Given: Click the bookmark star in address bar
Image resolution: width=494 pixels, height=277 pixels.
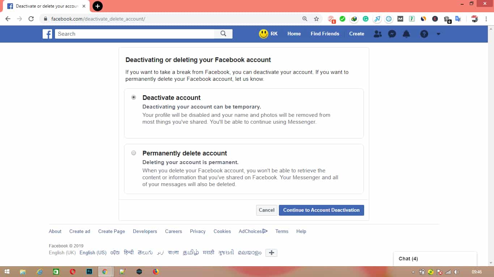Looking at the screenshot, I should coord(316,19).
